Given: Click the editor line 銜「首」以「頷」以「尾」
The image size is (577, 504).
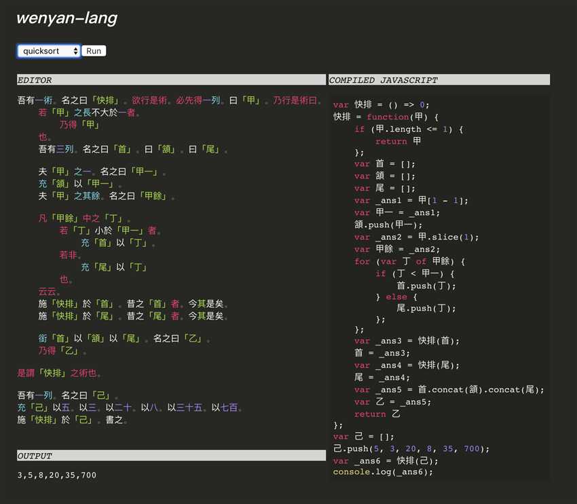Looking at the screenshot, I should pyautogui.click(x=124, y=338).
